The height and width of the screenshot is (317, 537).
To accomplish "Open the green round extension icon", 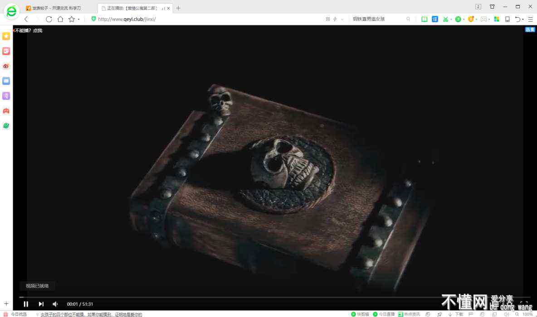I will [x=458, y=19].
